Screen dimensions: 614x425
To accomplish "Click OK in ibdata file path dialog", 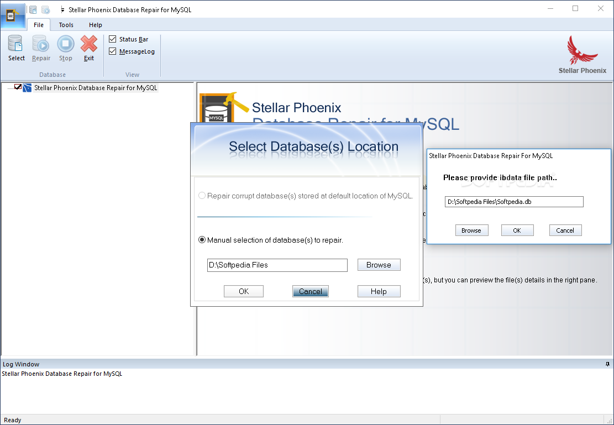I will coord(517,230).
